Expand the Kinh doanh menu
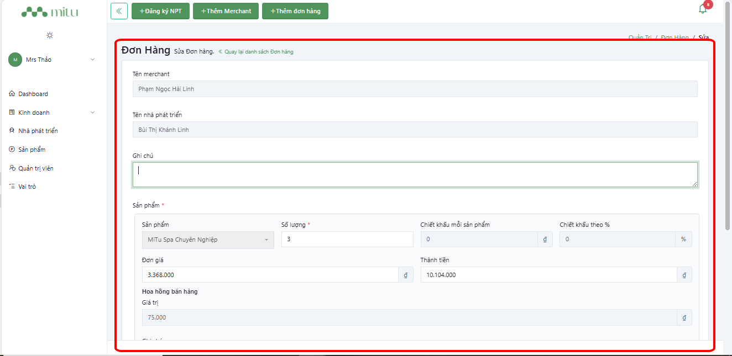The height and width of the screenshot is (356, 732). (92, 113)
